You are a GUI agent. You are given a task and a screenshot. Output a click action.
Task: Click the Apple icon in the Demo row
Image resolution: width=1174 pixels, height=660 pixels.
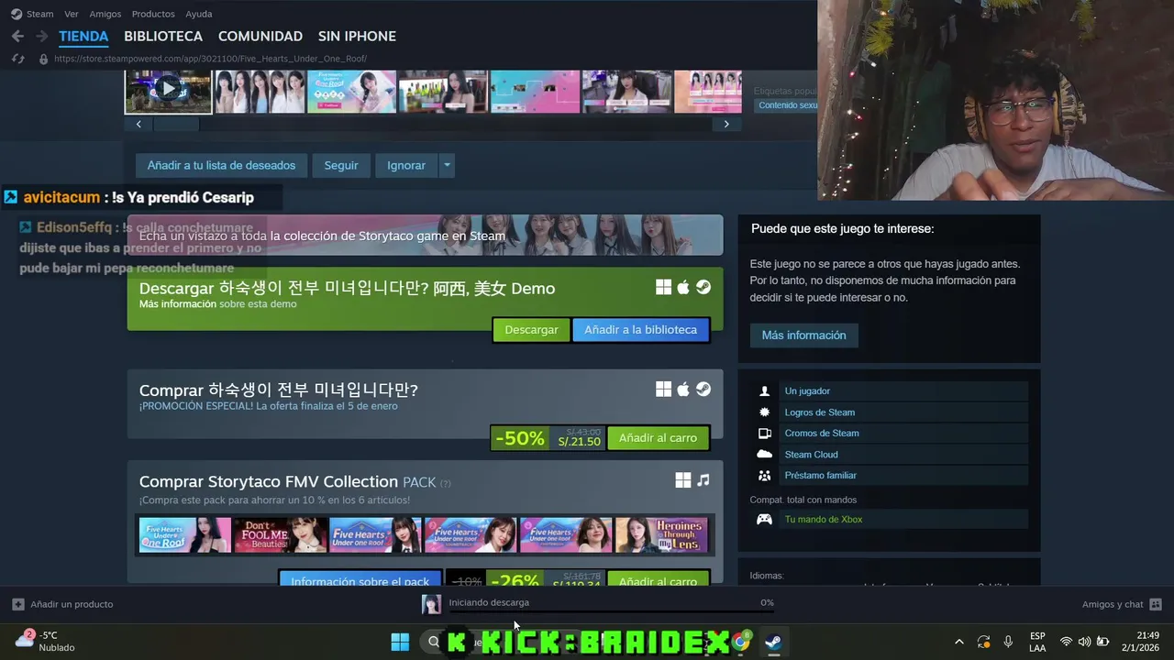[683, 288]
